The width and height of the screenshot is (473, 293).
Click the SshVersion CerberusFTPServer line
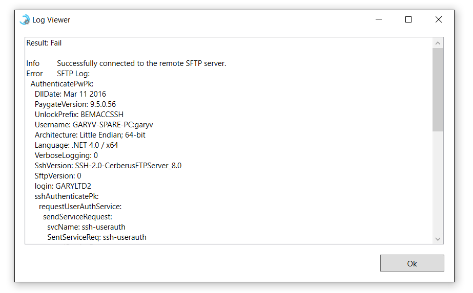pyautogui.click(x=108, y=166)
